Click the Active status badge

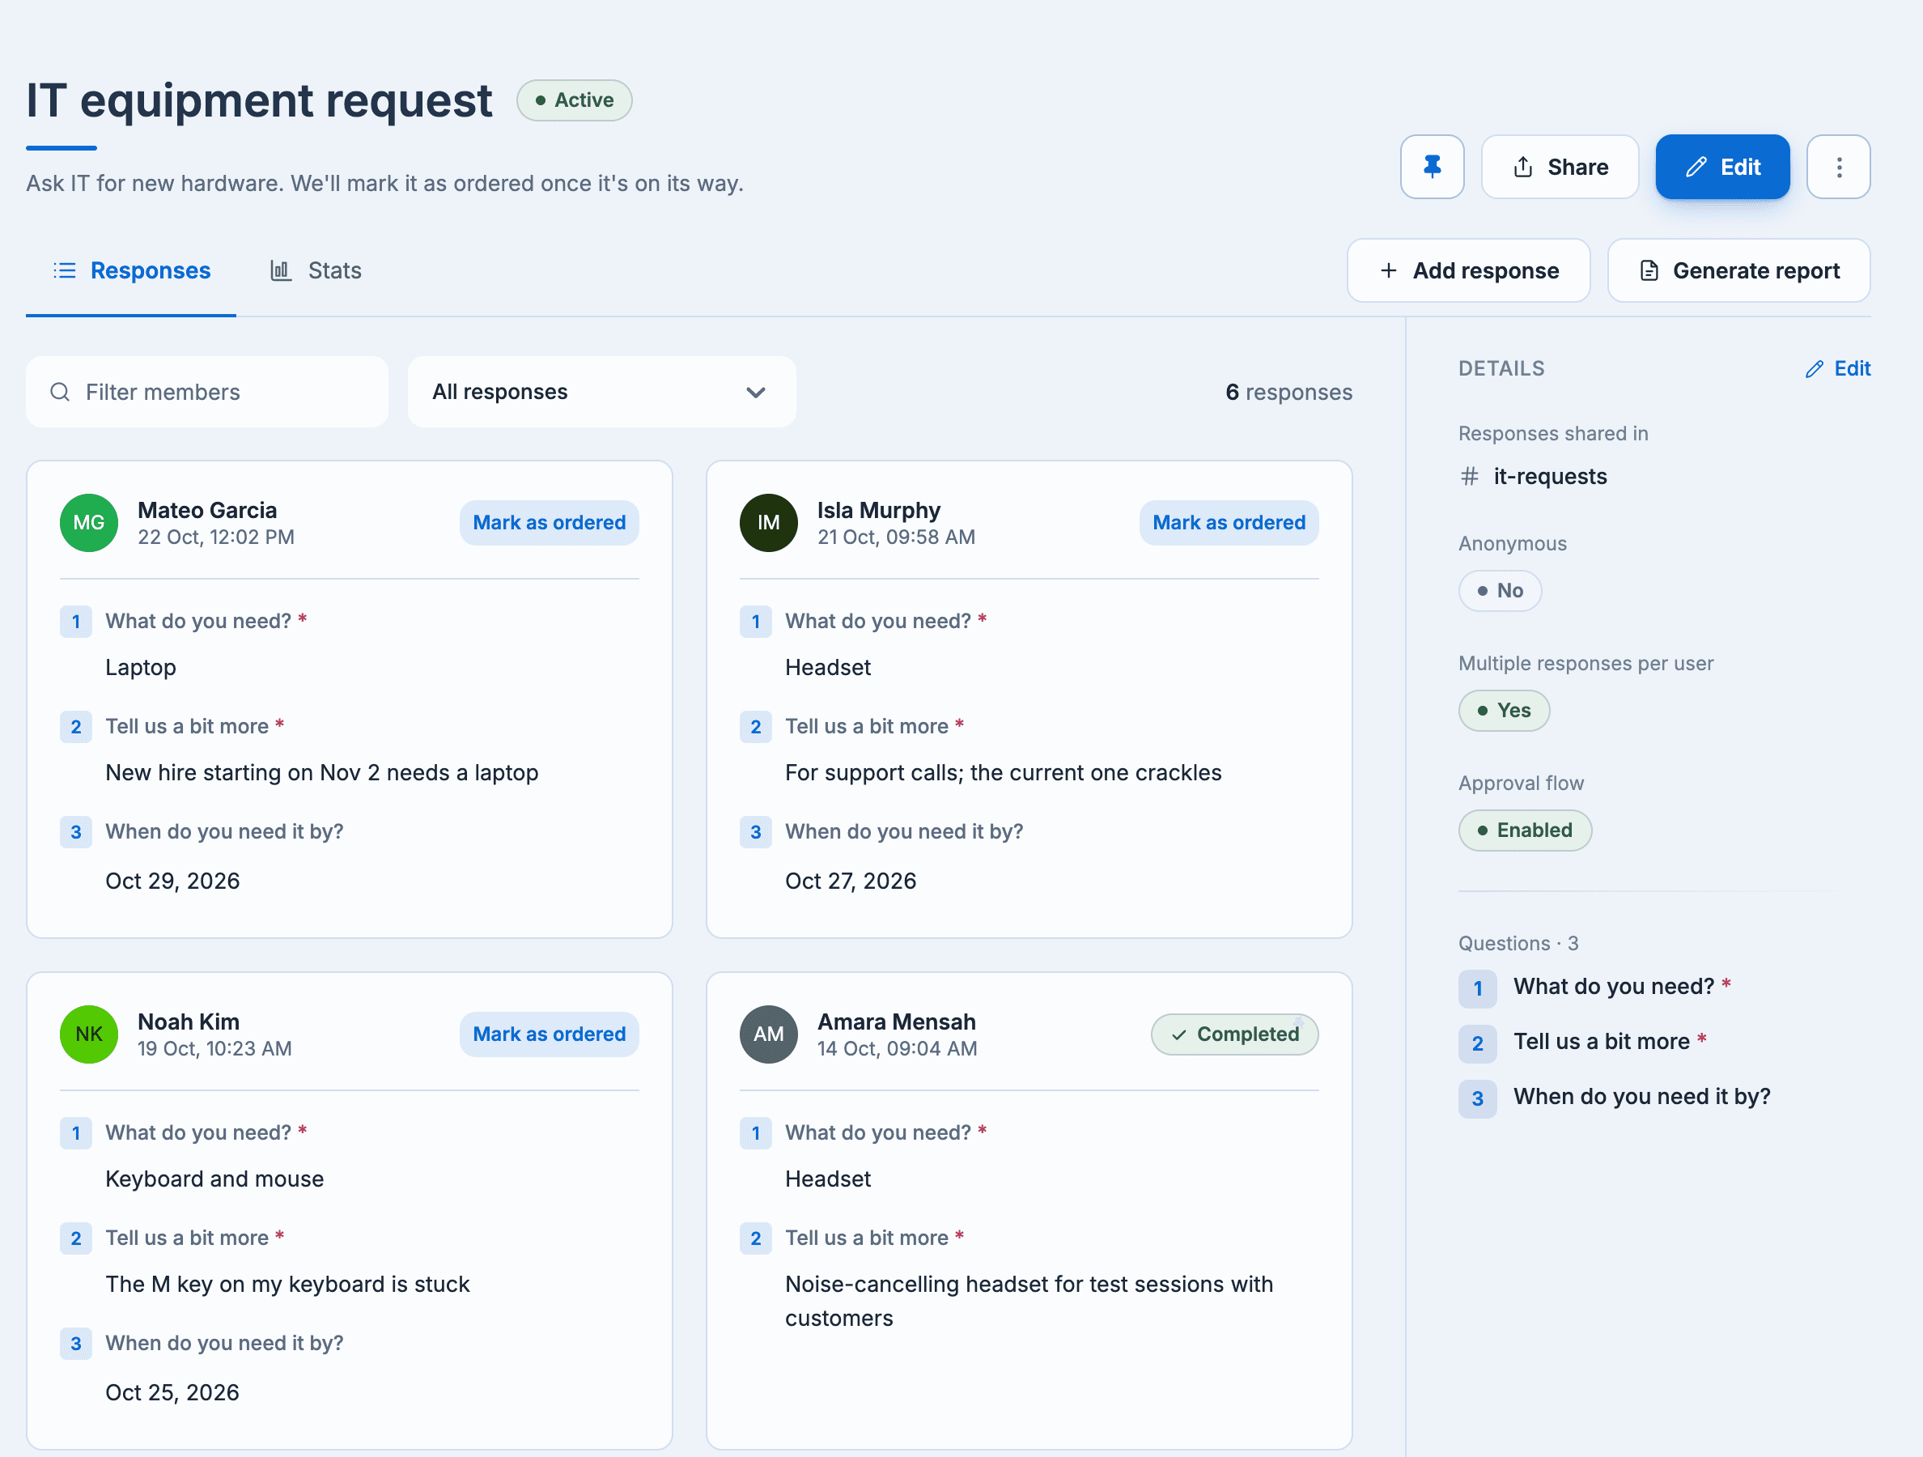pos(575,101)
